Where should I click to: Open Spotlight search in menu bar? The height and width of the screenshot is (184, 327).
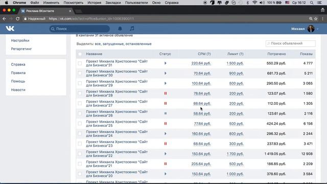point(312,3)
